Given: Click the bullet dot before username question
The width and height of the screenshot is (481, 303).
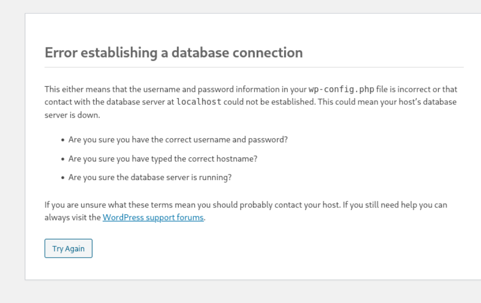Looking at the screenshot, I should coord(63,140).
